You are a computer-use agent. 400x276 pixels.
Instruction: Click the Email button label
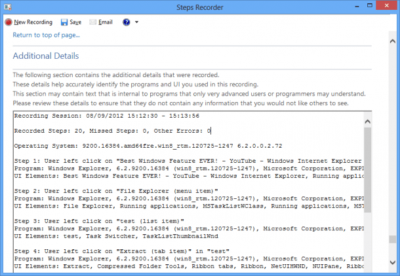[x=106, y=22]
